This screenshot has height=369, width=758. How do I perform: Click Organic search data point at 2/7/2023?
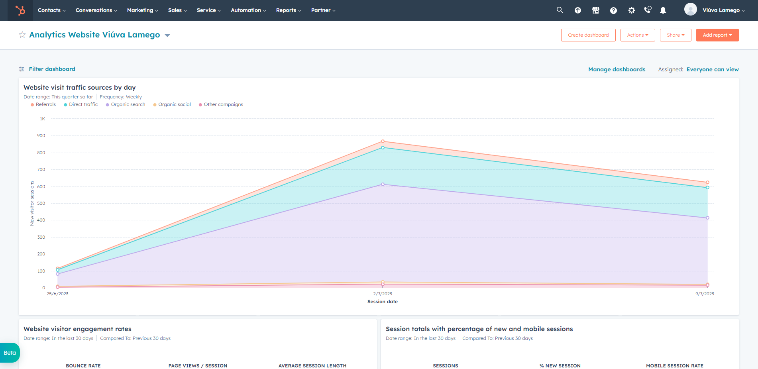pyautogui.click(x=383, y=184)
